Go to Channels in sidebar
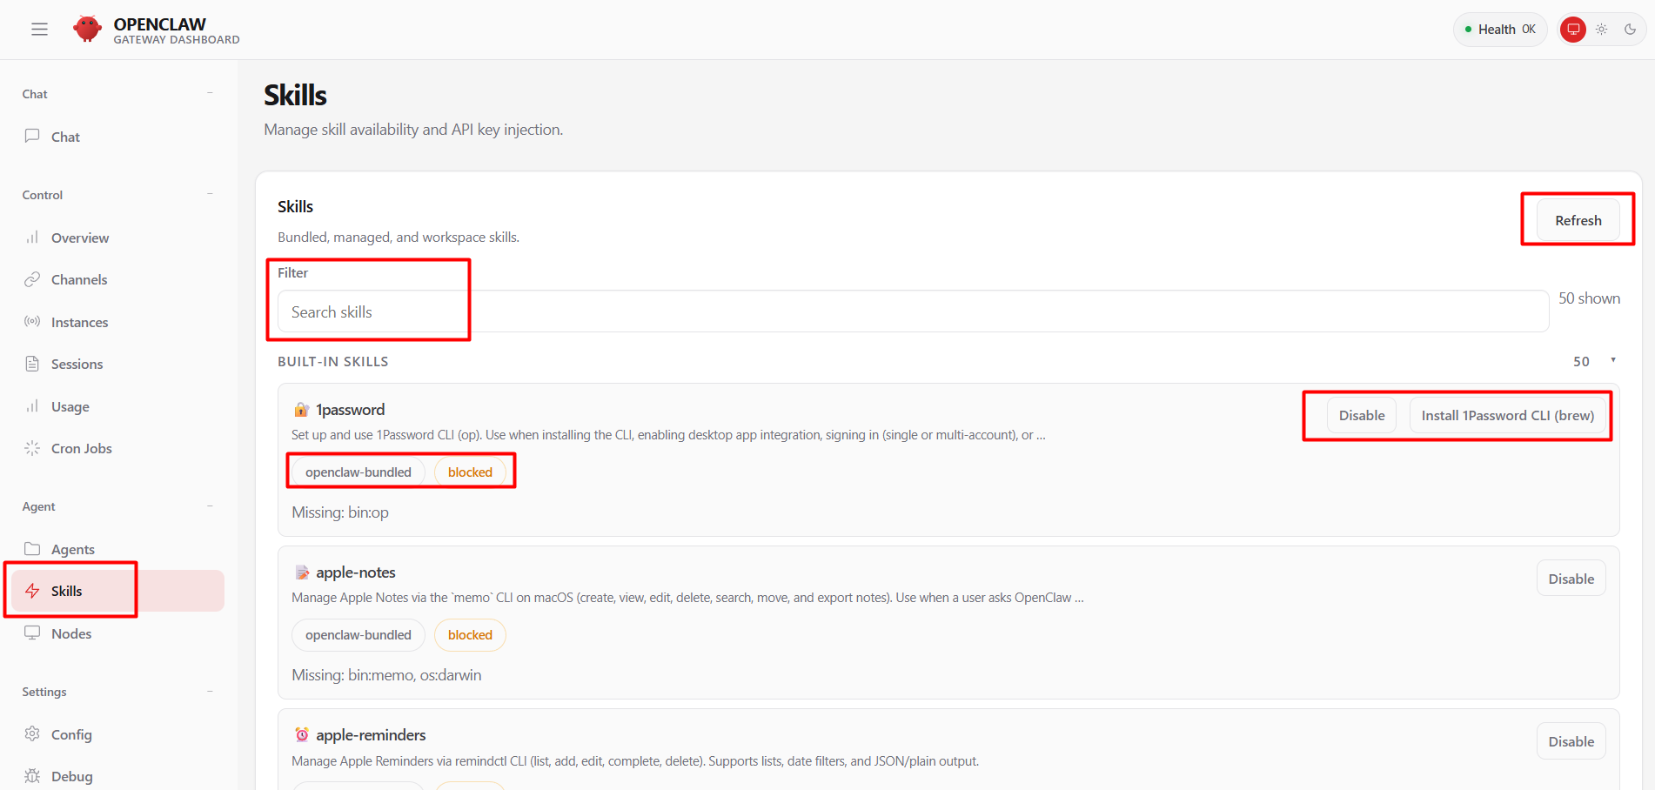 (x=117, y=279)
